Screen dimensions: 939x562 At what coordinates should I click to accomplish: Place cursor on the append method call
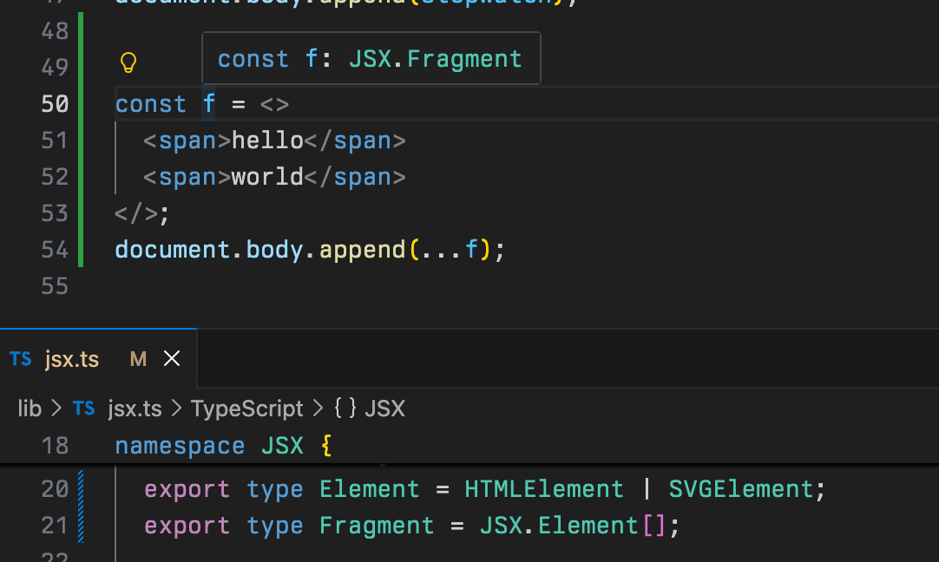pyautogui.click(x=362, y=250)
